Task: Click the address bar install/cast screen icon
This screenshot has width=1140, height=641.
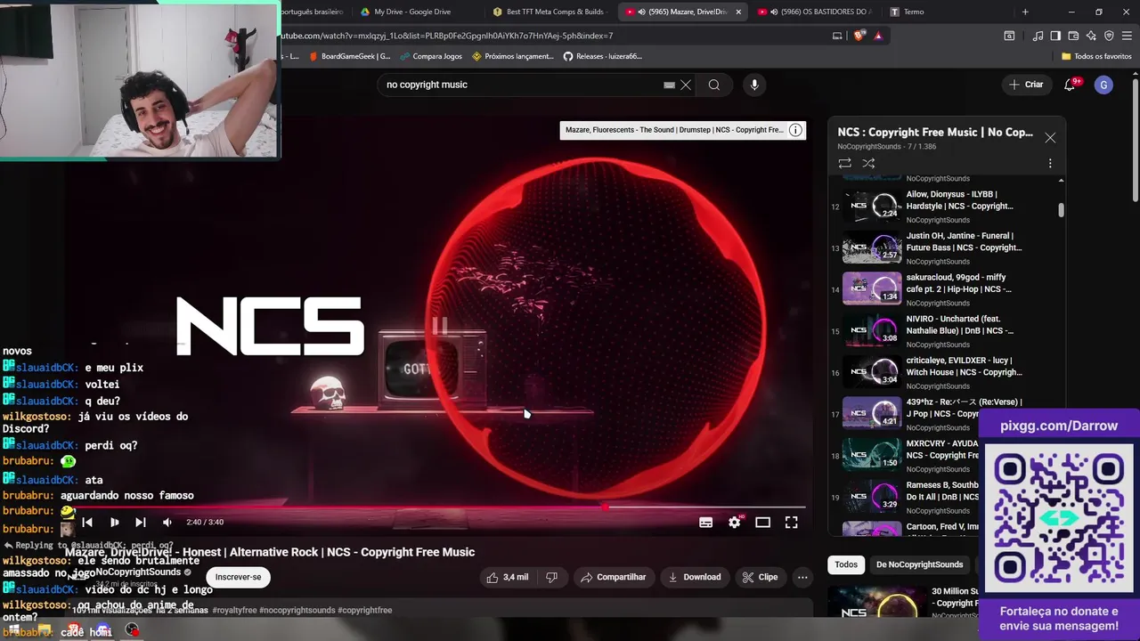Action: coord(837,36)
